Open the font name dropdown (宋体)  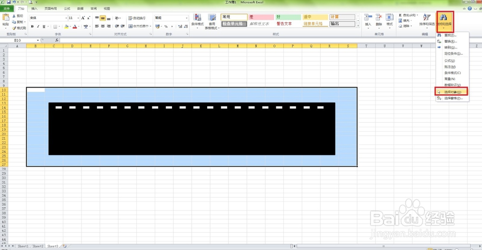[66, 18]
